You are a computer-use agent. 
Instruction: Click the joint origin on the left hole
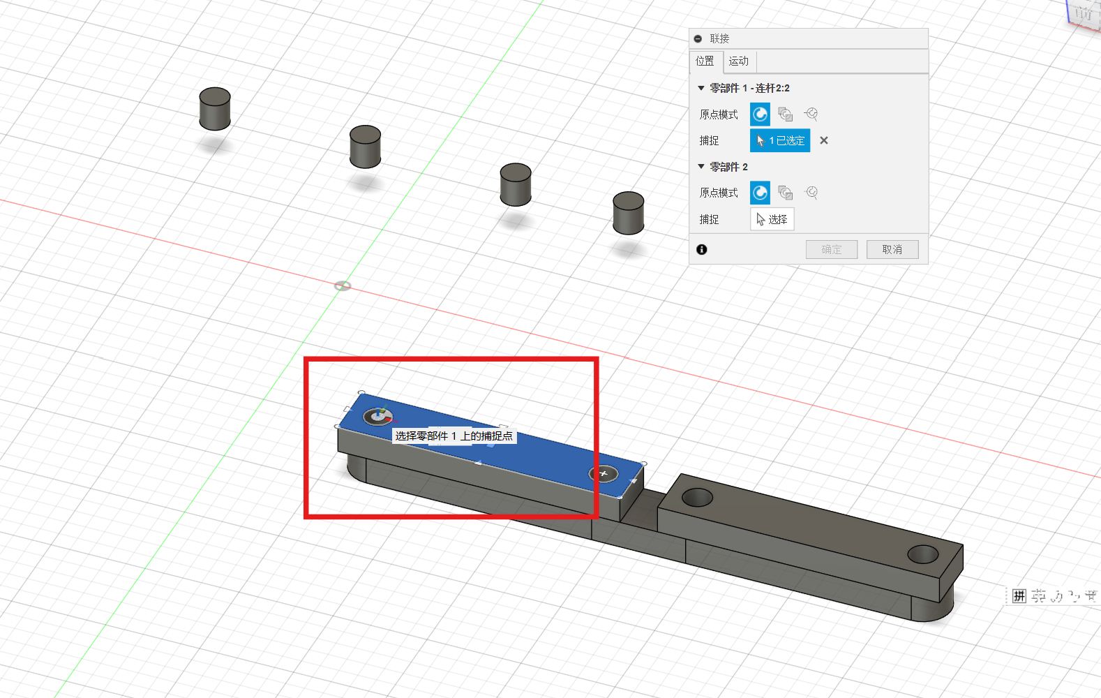tap(377, 417)
